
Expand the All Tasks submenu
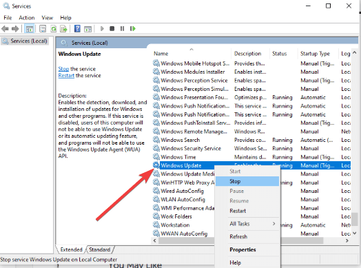(x=247, y=224)
